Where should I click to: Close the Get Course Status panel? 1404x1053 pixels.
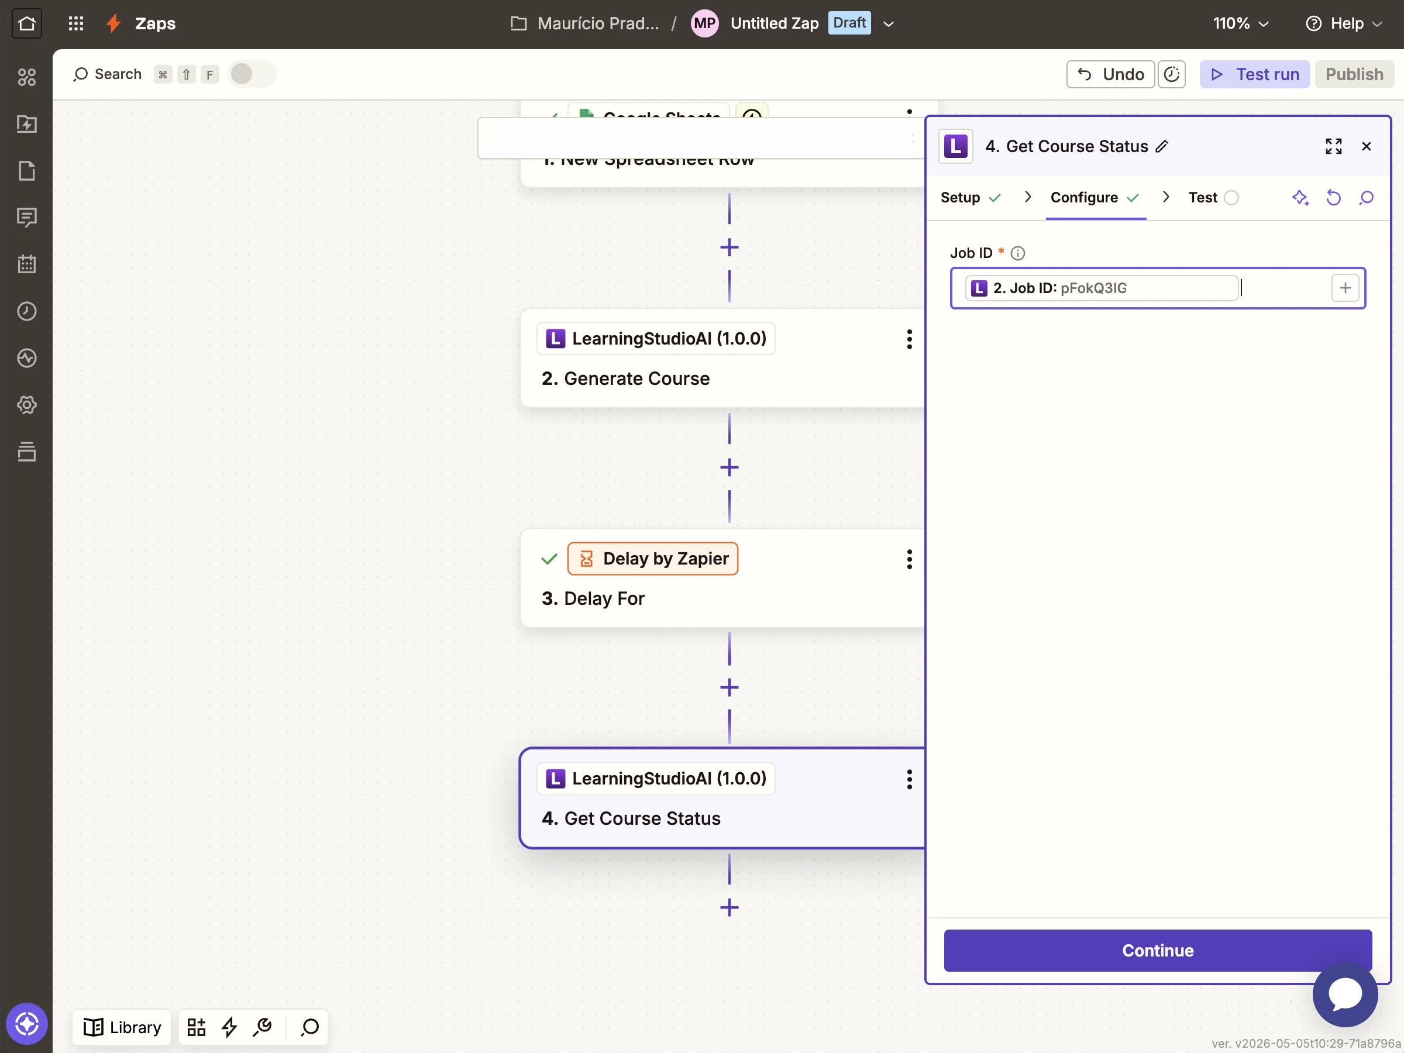1367,147
